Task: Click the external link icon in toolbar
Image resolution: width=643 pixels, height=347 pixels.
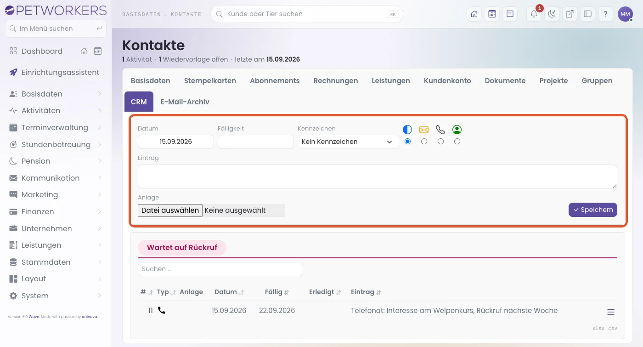Action: [x=570, y=14]
